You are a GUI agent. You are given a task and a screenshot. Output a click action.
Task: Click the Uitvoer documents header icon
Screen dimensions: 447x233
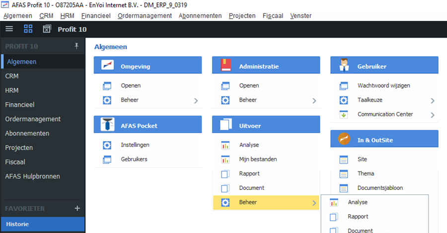pos(226,124)
